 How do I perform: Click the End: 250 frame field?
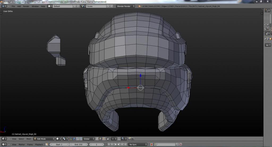(x=79, y=144)
